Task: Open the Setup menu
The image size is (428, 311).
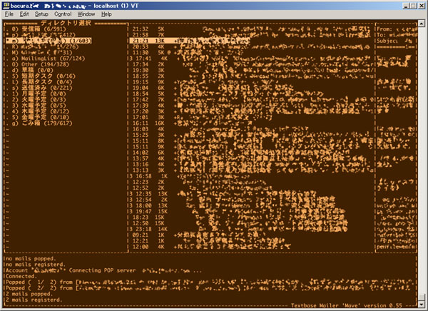Action: click(41, 14)
